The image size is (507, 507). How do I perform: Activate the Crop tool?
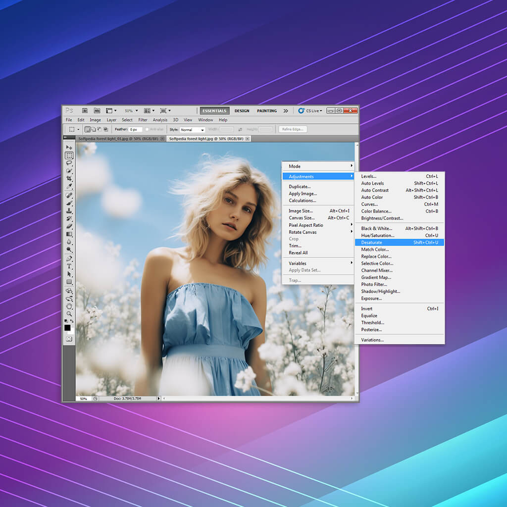(69, 177)
